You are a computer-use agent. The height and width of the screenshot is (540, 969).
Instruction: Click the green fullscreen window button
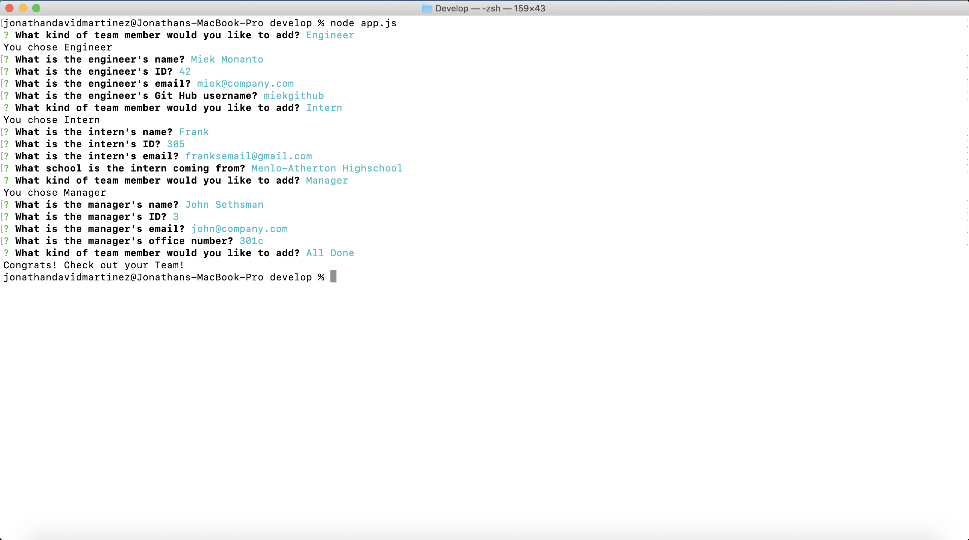pyautogui.click(x=36, y=8)
